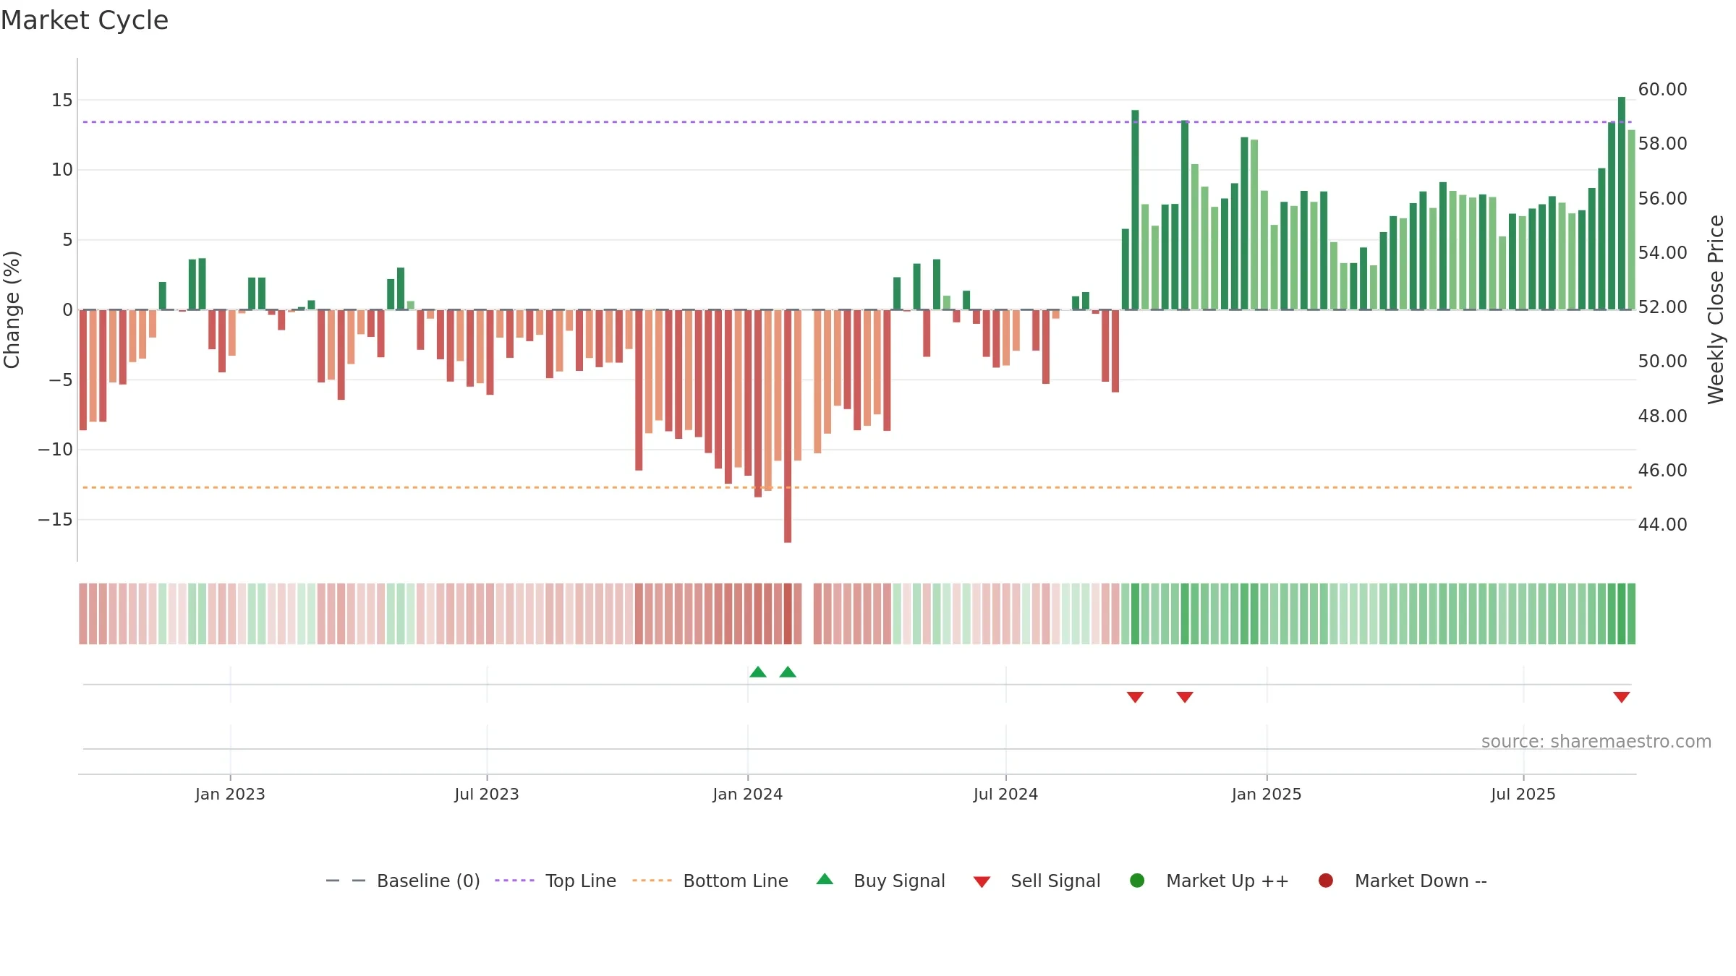This screenshot has height=976, width=1736.
Task: Click the darkest red cell in the heat strip
Action: (788, 614)
